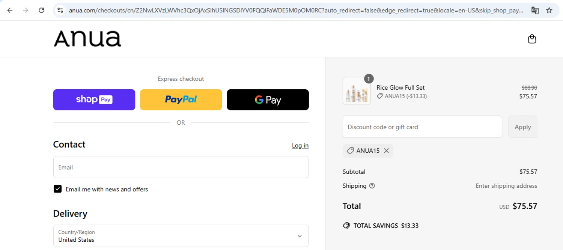Click the browser forward arrow
The image size is (563, 250).
click(26, 11)
